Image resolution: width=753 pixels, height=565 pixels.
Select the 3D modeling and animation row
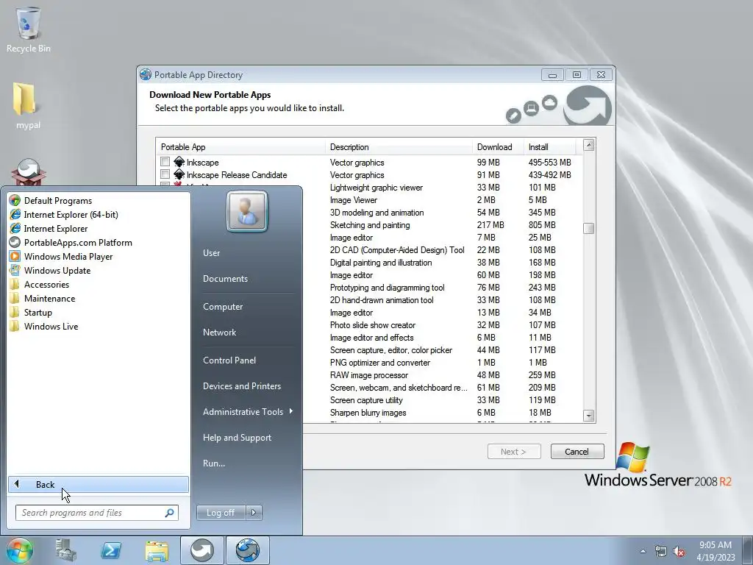[442, 213]
